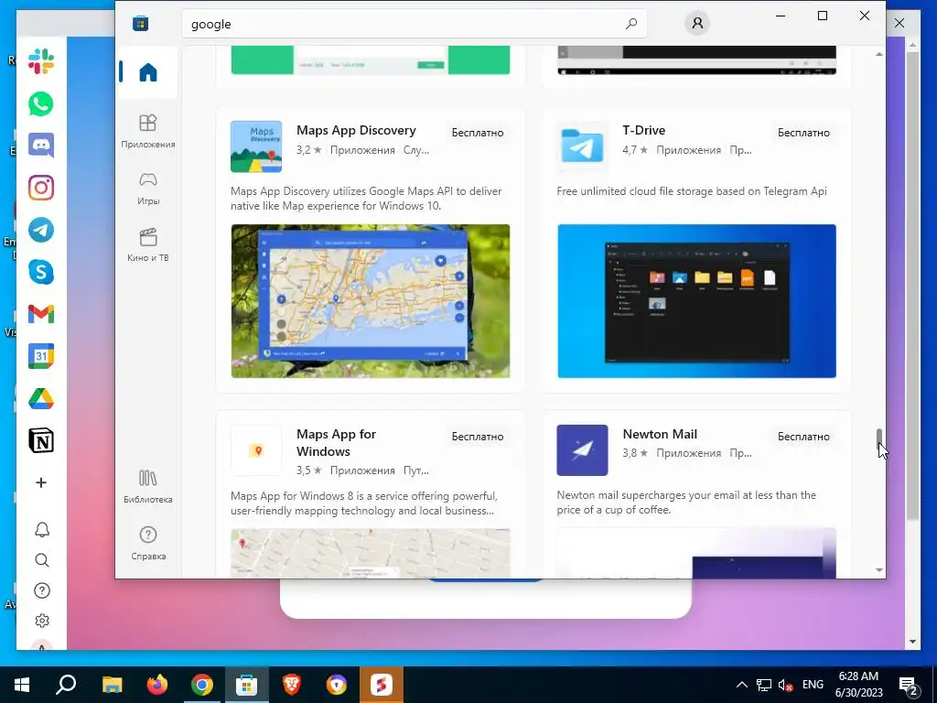Open taskbar clock showing 6:28 AM
The image size is (937, 703).
tap(858, 685)
